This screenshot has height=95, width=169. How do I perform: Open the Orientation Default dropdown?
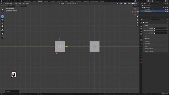11,6
